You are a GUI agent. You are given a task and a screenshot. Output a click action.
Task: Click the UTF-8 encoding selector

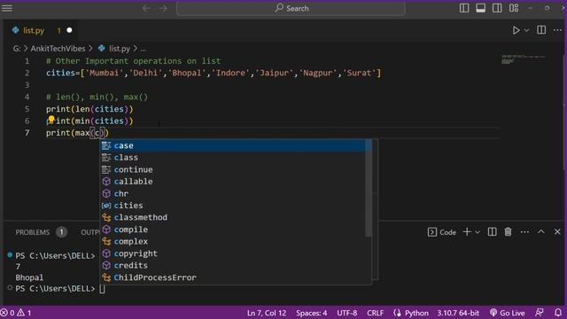tap(346, 313)
